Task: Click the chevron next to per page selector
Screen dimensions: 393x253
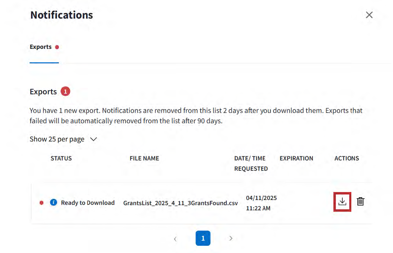Action: [x=93, y=139]
